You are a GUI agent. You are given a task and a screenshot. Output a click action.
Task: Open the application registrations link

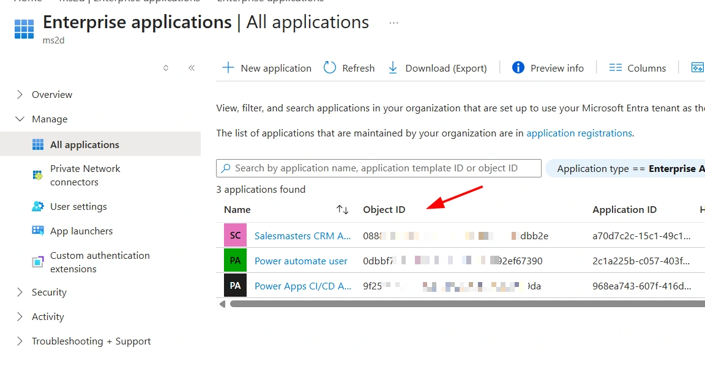tap(579, 133)
